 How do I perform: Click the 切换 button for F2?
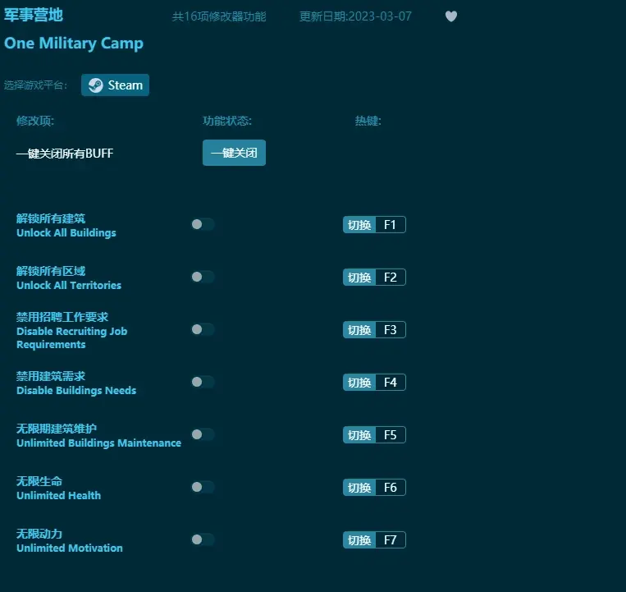[359, 278]
